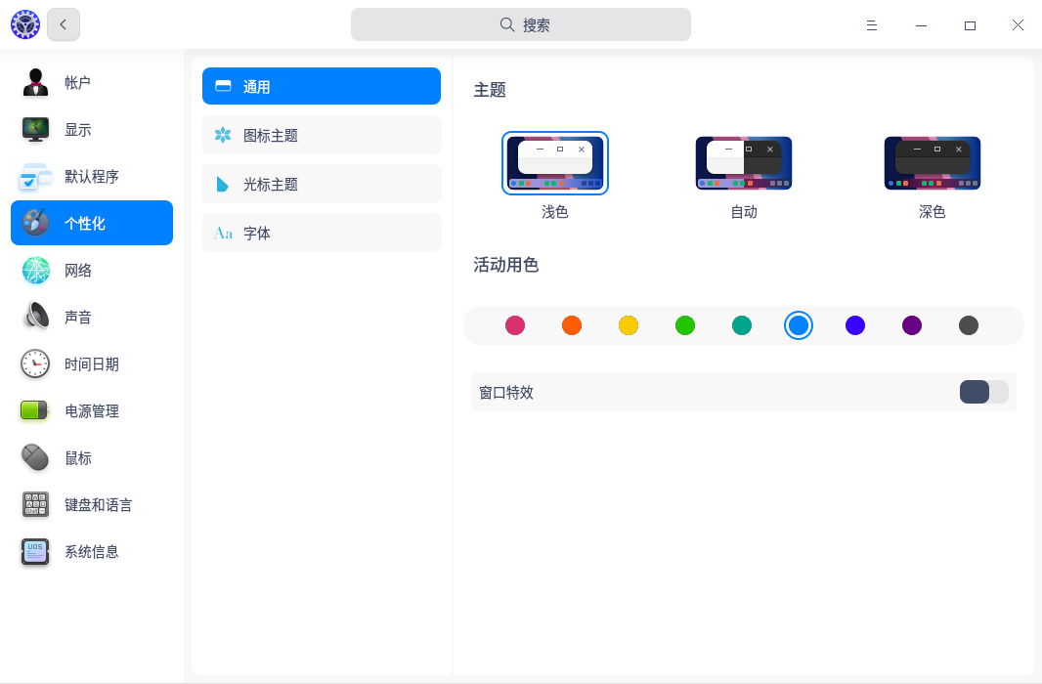Pick the orange accent color
Image resolution: width=1042 pixels, height=684 pixels.
(x=572, y=325)
